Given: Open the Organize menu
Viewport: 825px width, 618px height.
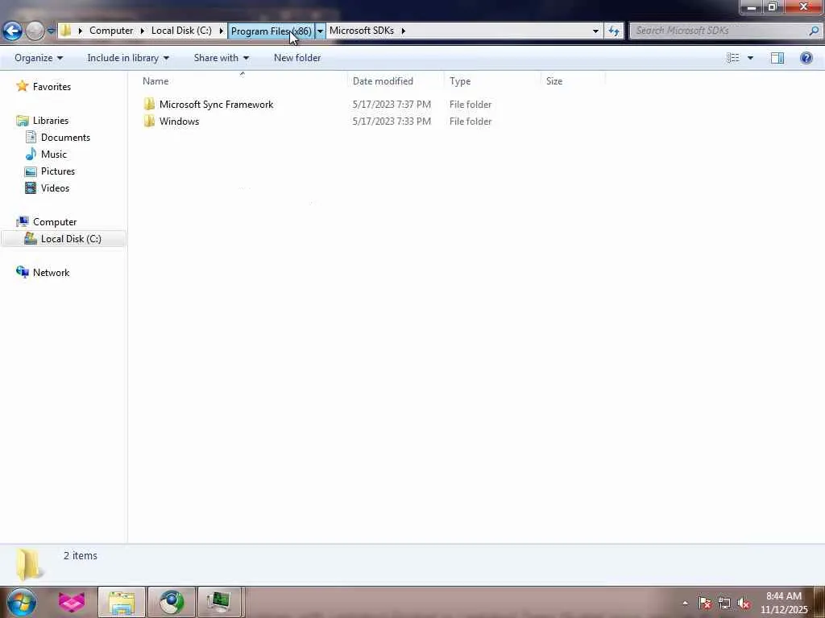Looking at the screenshot, I should click(x=39, y=58).
